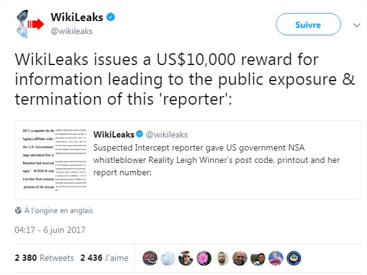Open the pink flower liker avatar

click(204, 258)
